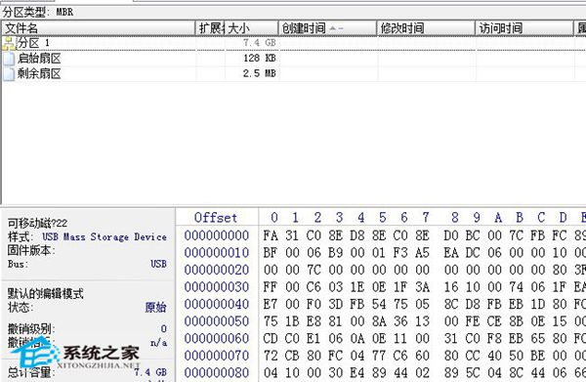This screenshot has width=586, height=382.
Task: Select byte 31 in row 000000000
Action: 292,235
